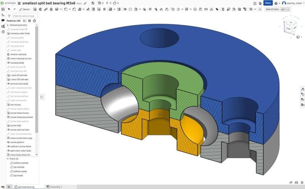Viewport: 305px width, 189px height.
Task: Click the copies count icon
Action: click(x=100, y=3)
